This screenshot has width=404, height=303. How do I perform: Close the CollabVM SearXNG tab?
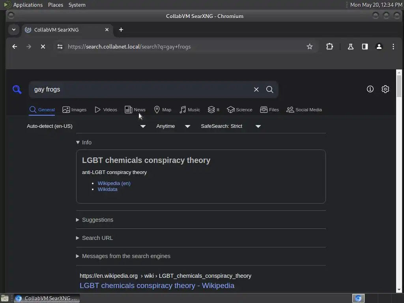click(x=107, y=30)
